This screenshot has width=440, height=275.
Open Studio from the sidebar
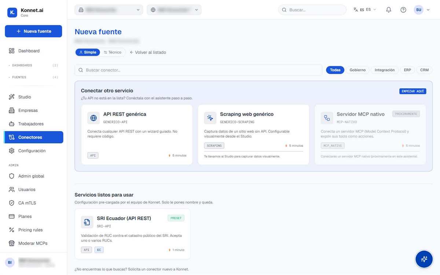[x=33, y=97]
